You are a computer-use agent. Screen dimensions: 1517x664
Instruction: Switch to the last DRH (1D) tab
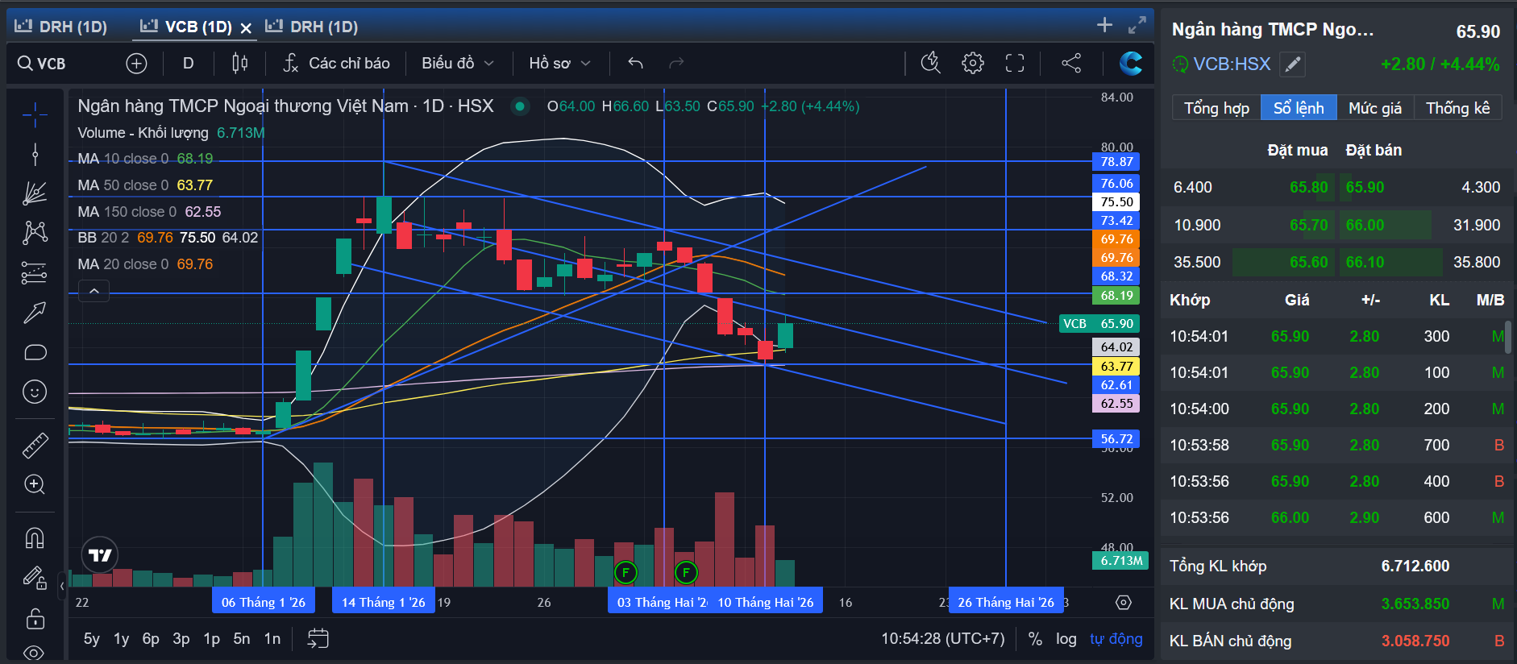(312, 27)
